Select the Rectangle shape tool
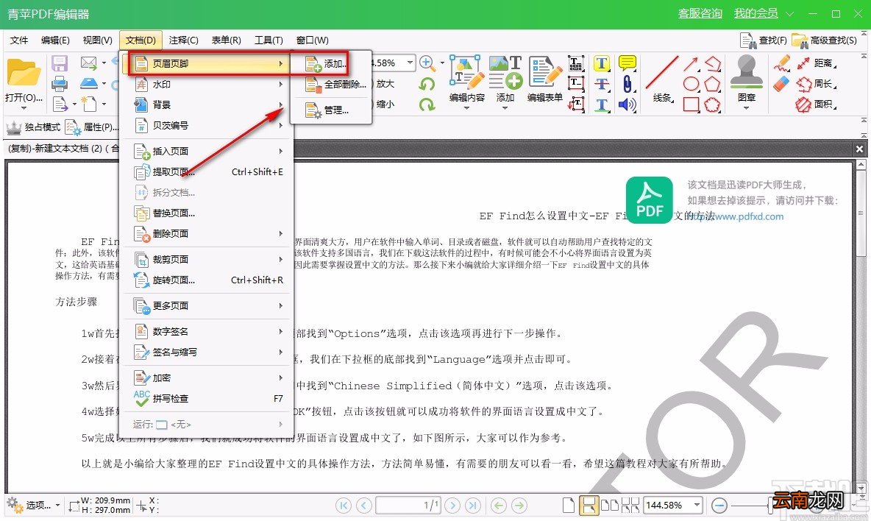The width and height of the screenshot is (871, 521). (x=691, y=104)
